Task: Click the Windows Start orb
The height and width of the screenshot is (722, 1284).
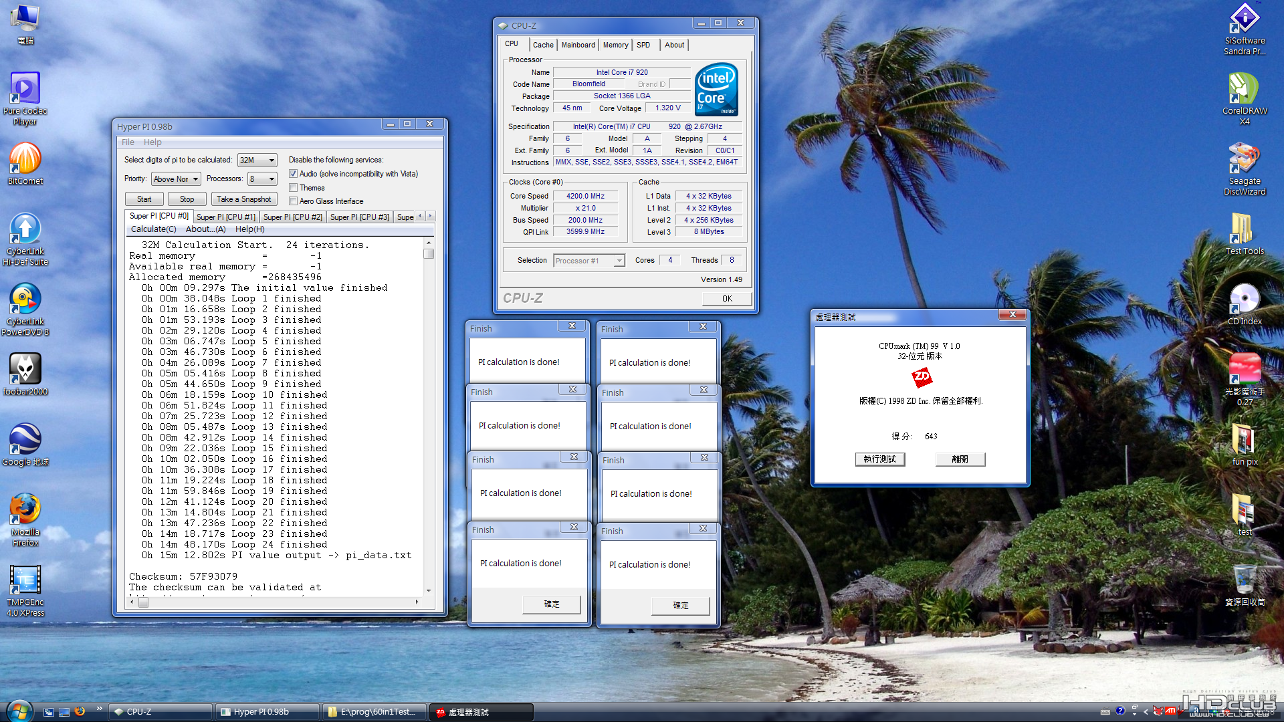Action: pos(18,711)
